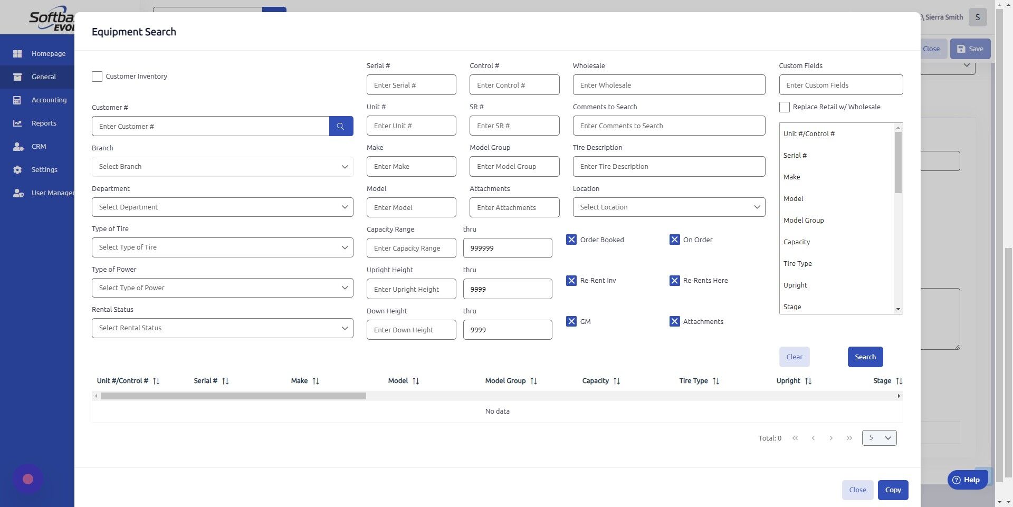Open the CRM section from the sidebar
This screenshot has height=507, width=1013.
[x=39, y=146]
